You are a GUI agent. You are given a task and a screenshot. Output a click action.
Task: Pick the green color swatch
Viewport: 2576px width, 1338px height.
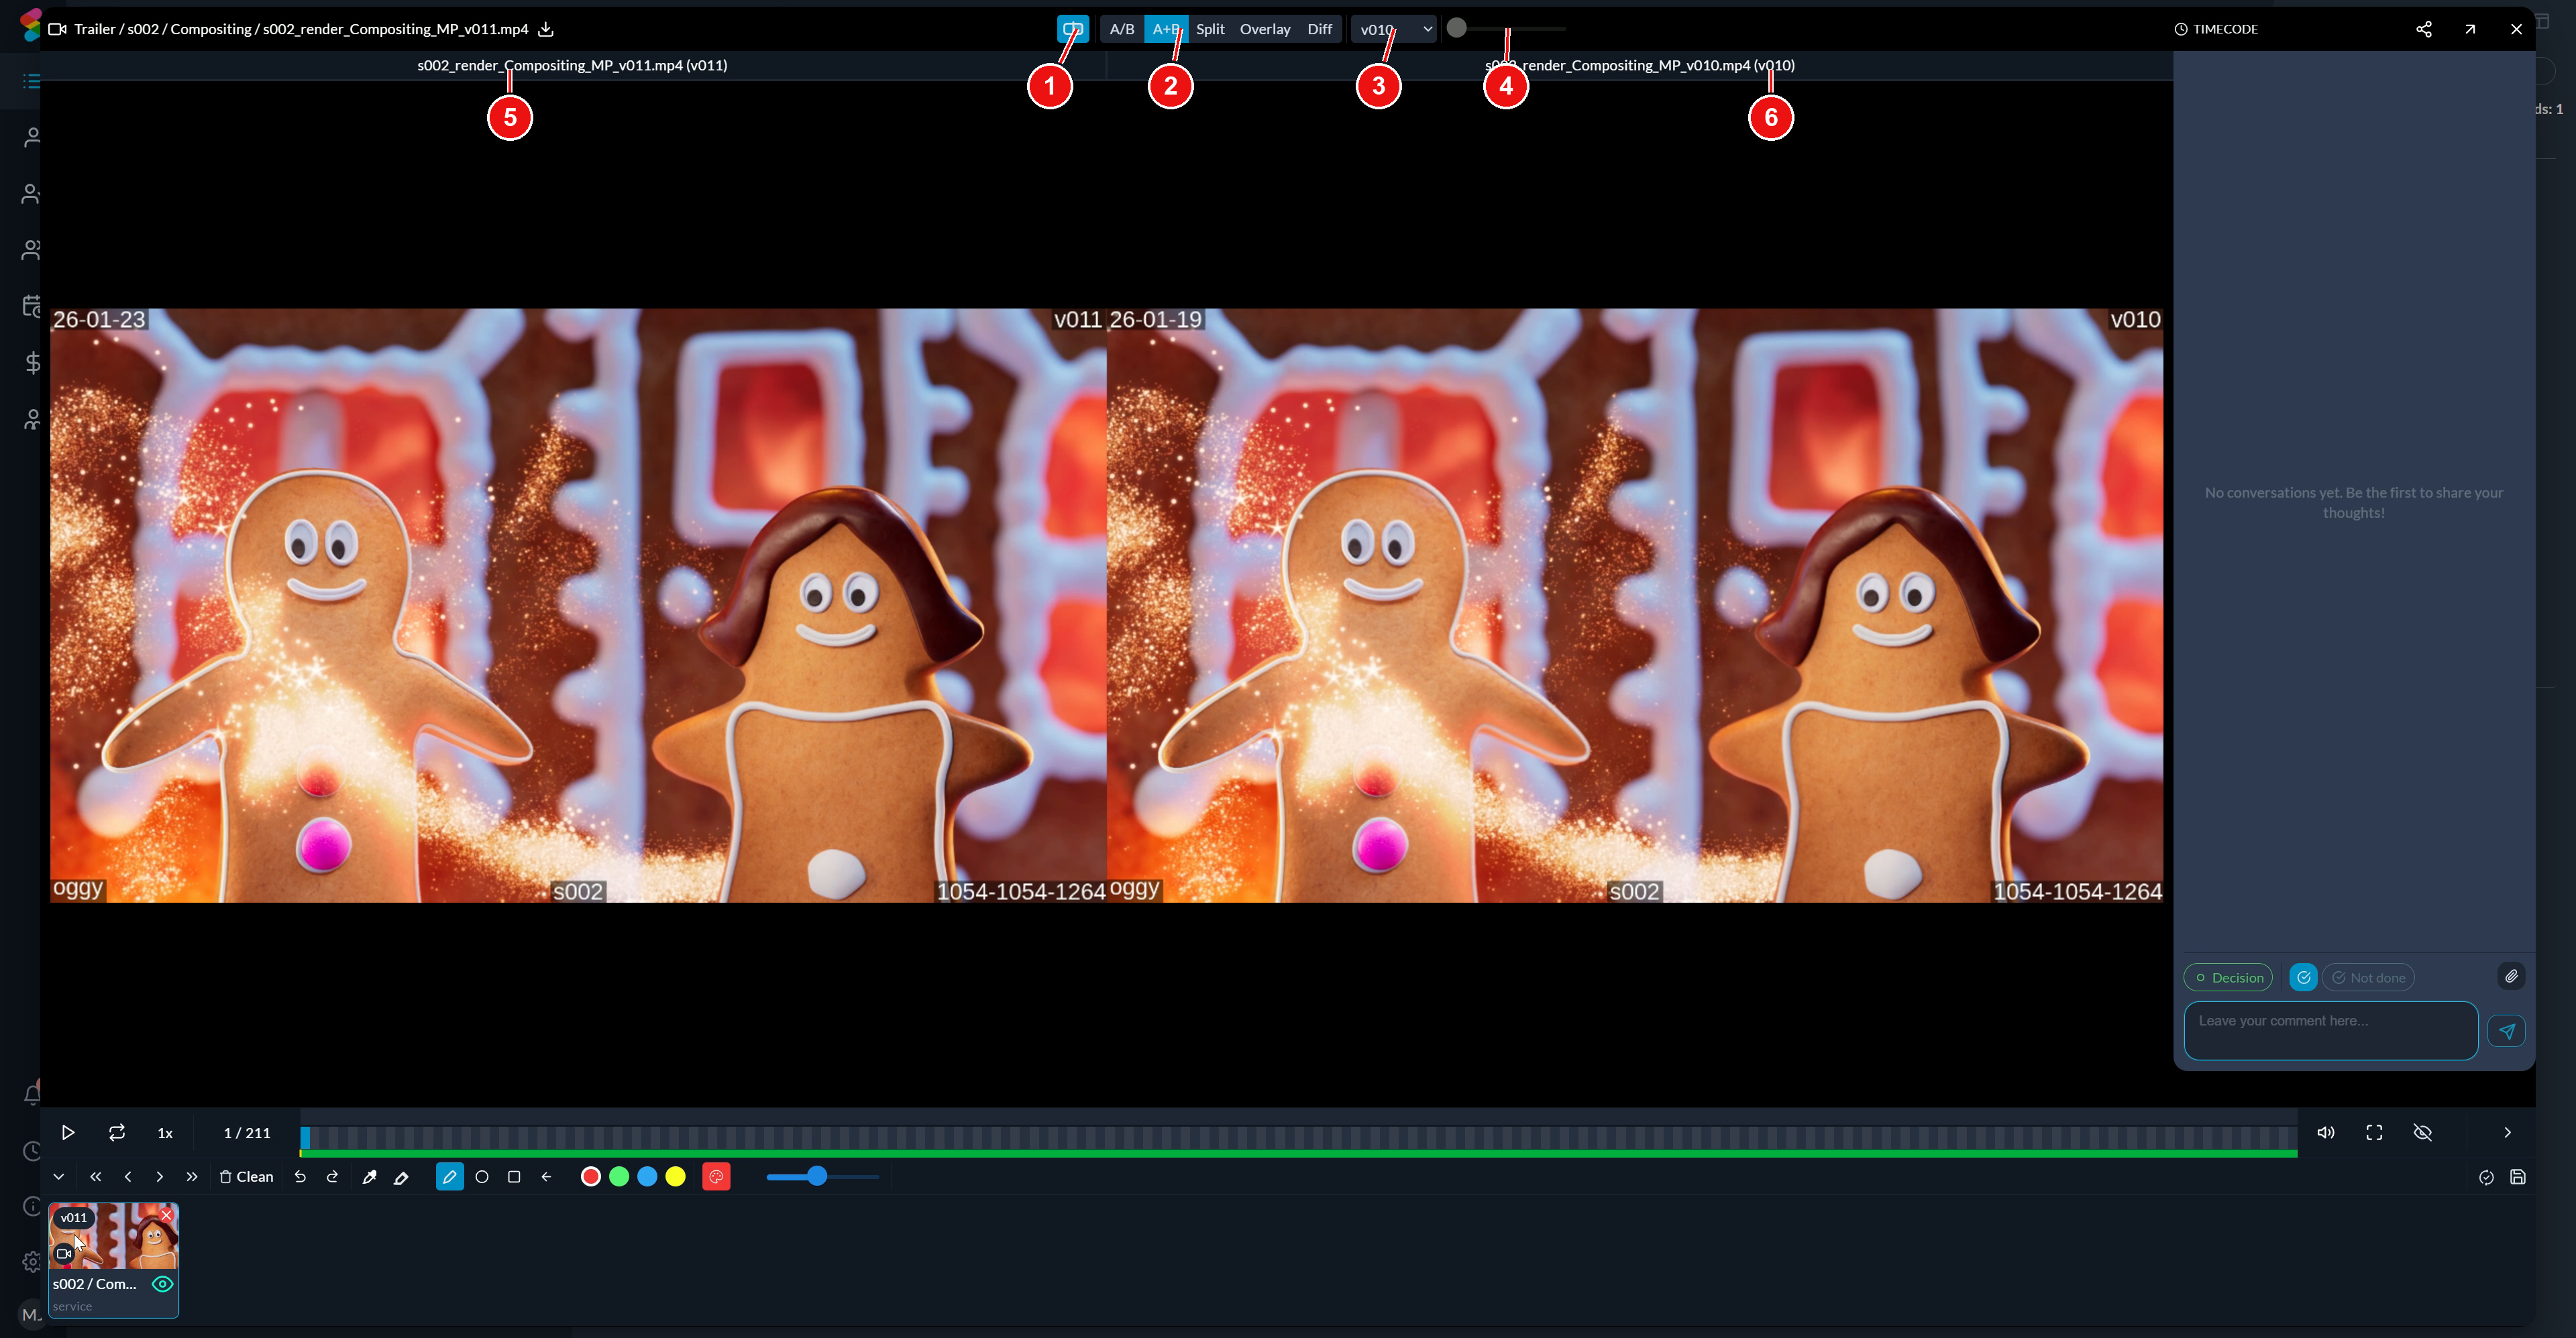[x=619, y=1177]
